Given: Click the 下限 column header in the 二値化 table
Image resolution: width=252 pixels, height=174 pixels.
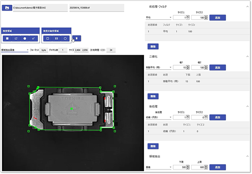Looking at the screenshot, I should 188,75.
